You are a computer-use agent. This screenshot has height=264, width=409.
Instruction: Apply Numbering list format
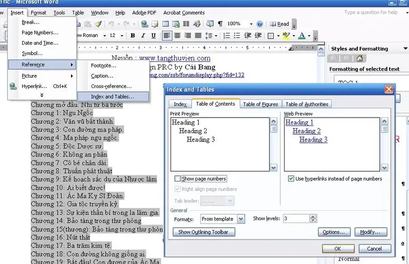pyautogui.click(x=227, y=35)
